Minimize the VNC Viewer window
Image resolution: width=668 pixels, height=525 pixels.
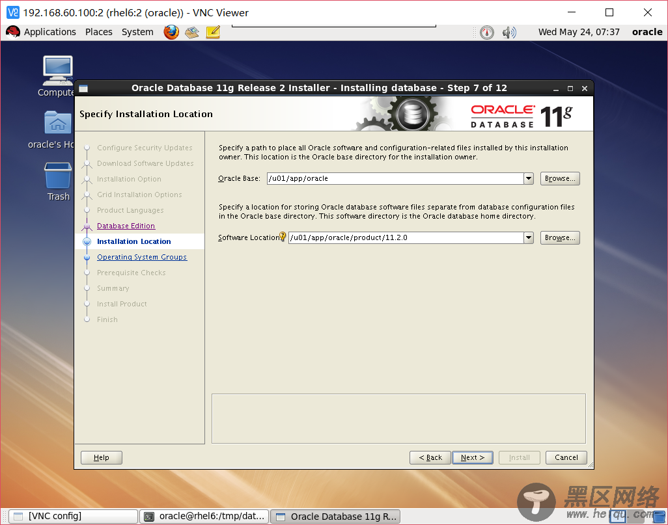(572, 12)
